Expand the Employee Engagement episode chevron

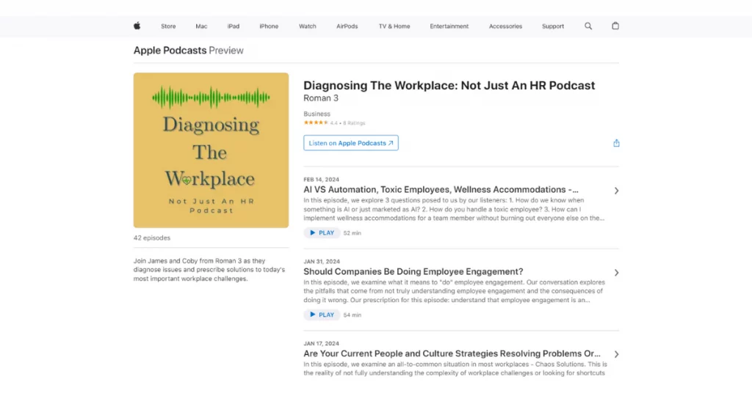[x=616, y=273]
